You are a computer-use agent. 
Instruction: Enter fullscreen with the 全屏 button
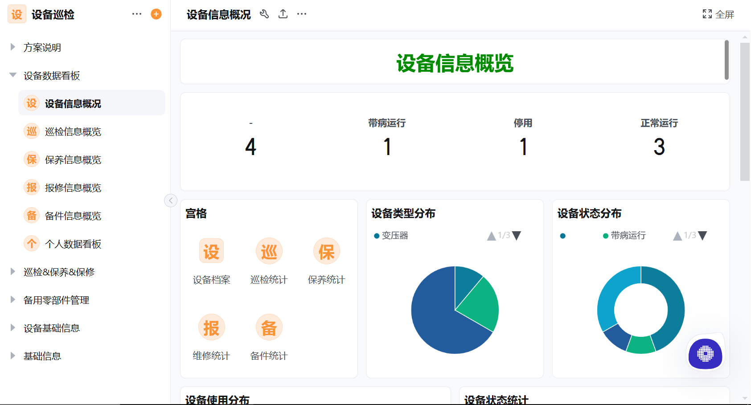tap(718, 14)
